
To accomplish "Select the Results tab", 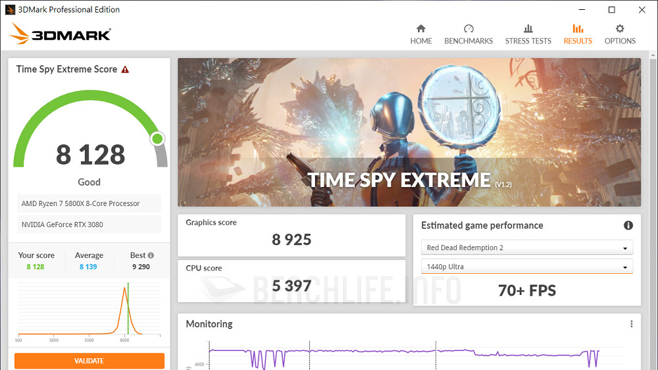I will coord(578,34).
